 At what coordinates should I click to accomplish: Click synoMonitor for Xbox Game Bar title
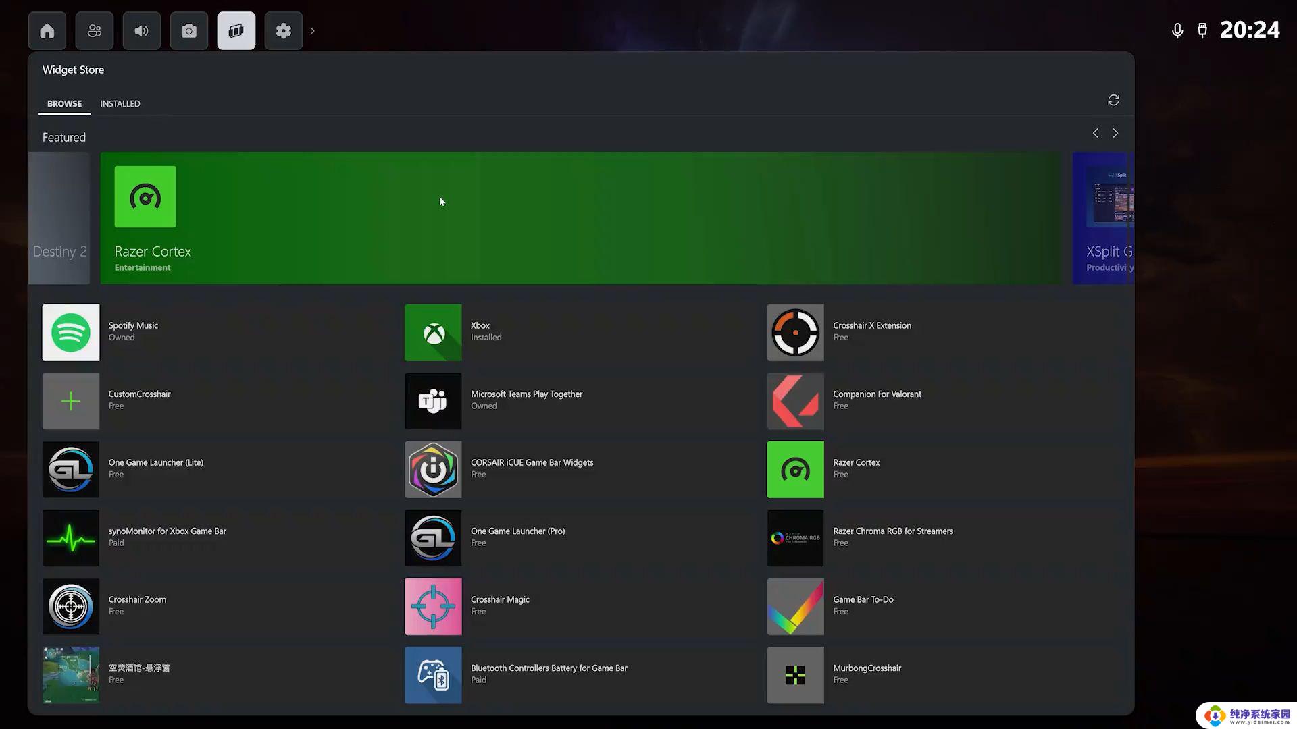[167, 531]
